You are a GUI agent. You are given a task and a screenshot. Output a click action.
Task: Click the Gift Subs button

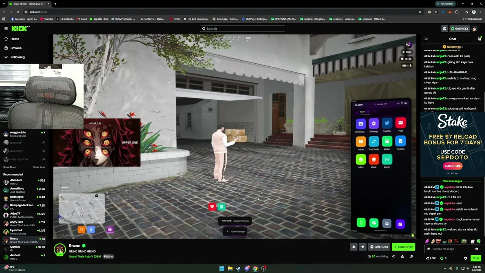(x=379, y=247)
